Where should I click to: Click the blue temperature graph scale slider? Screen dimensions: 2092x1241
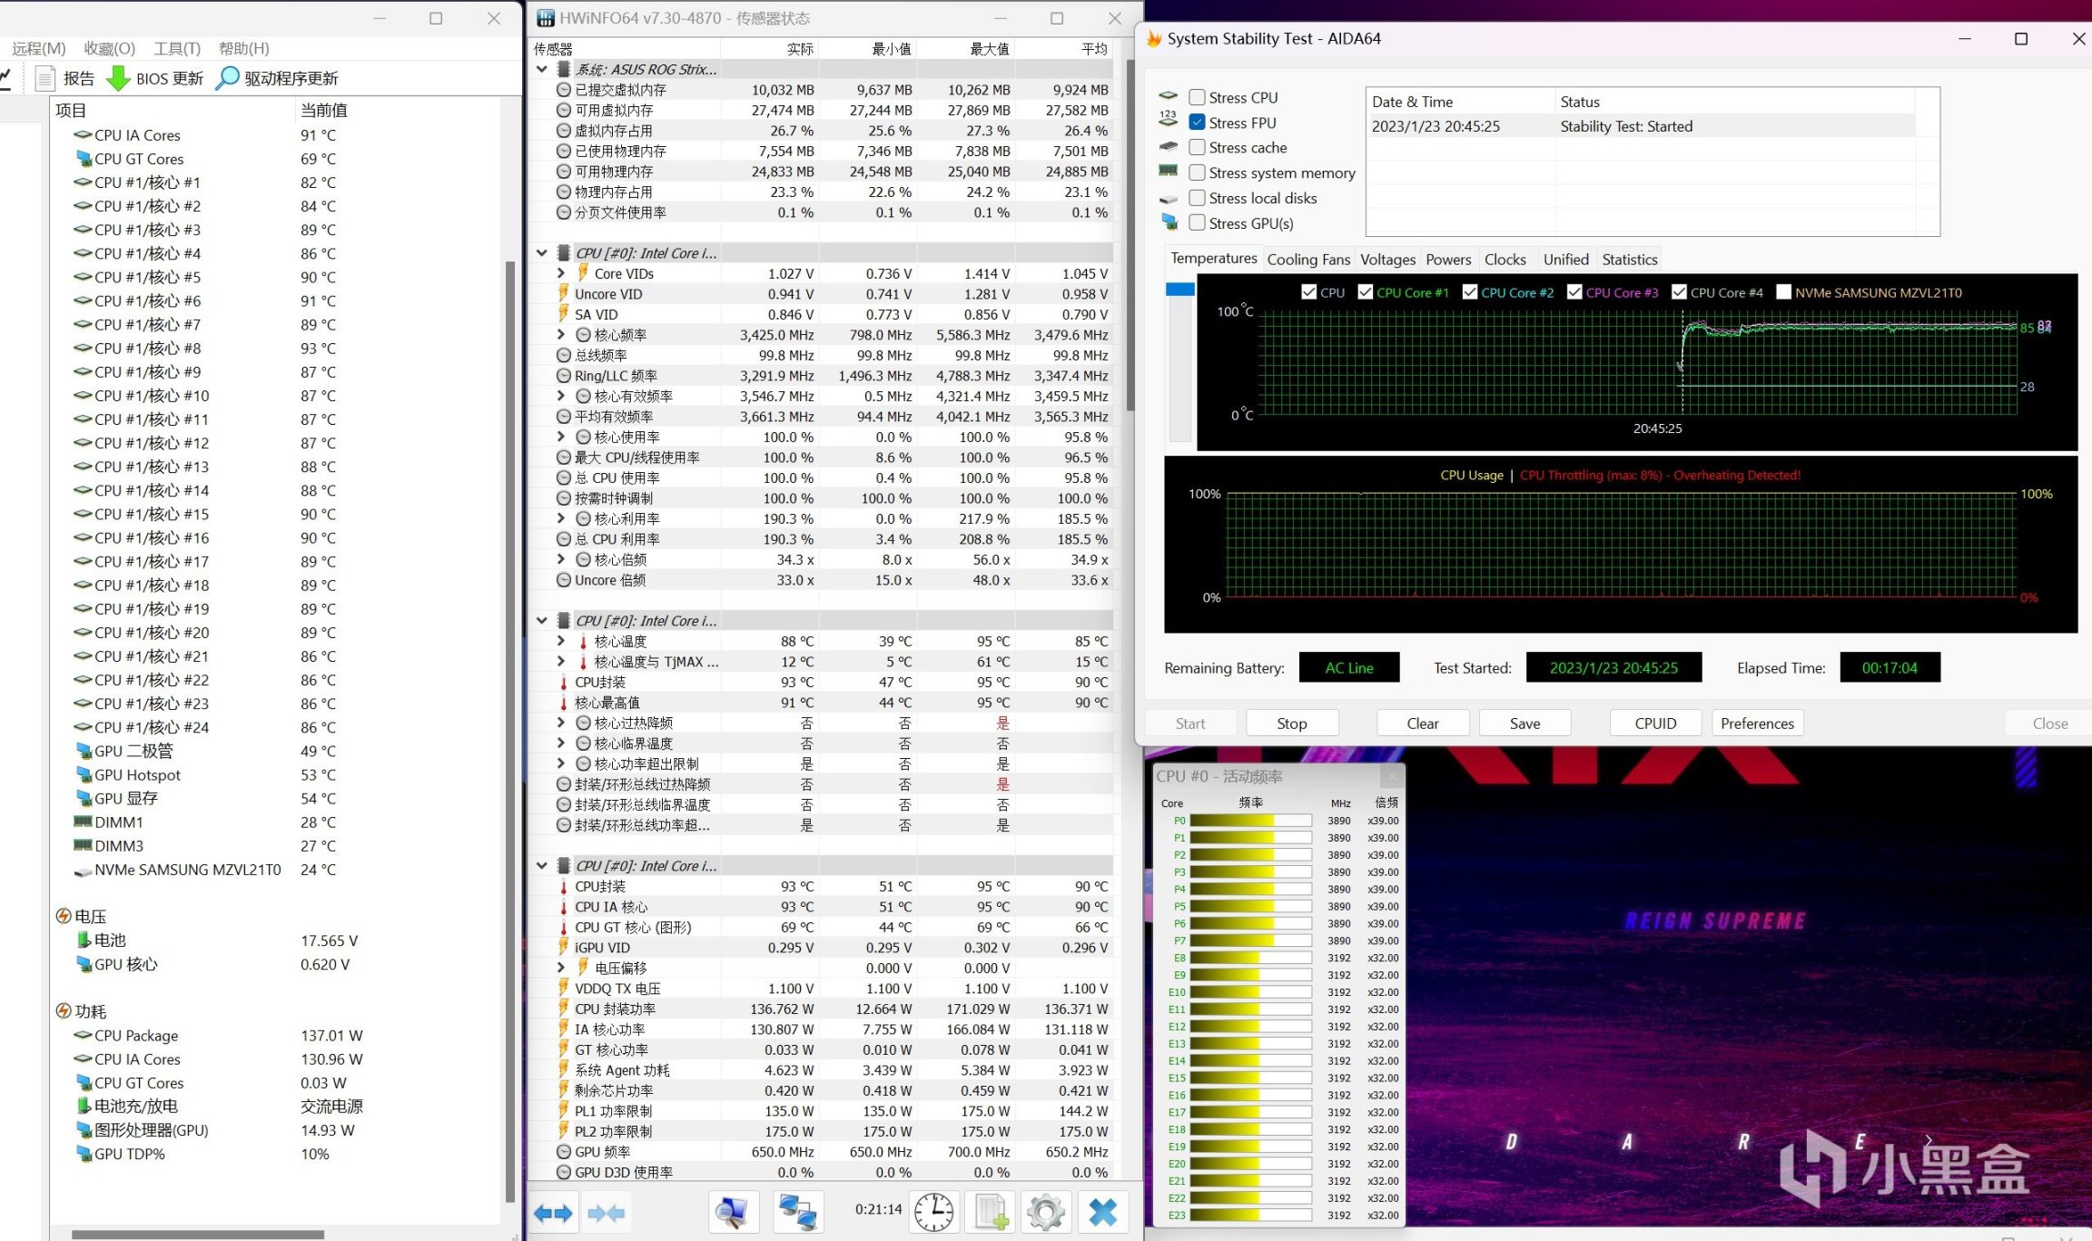point(1179,290)
